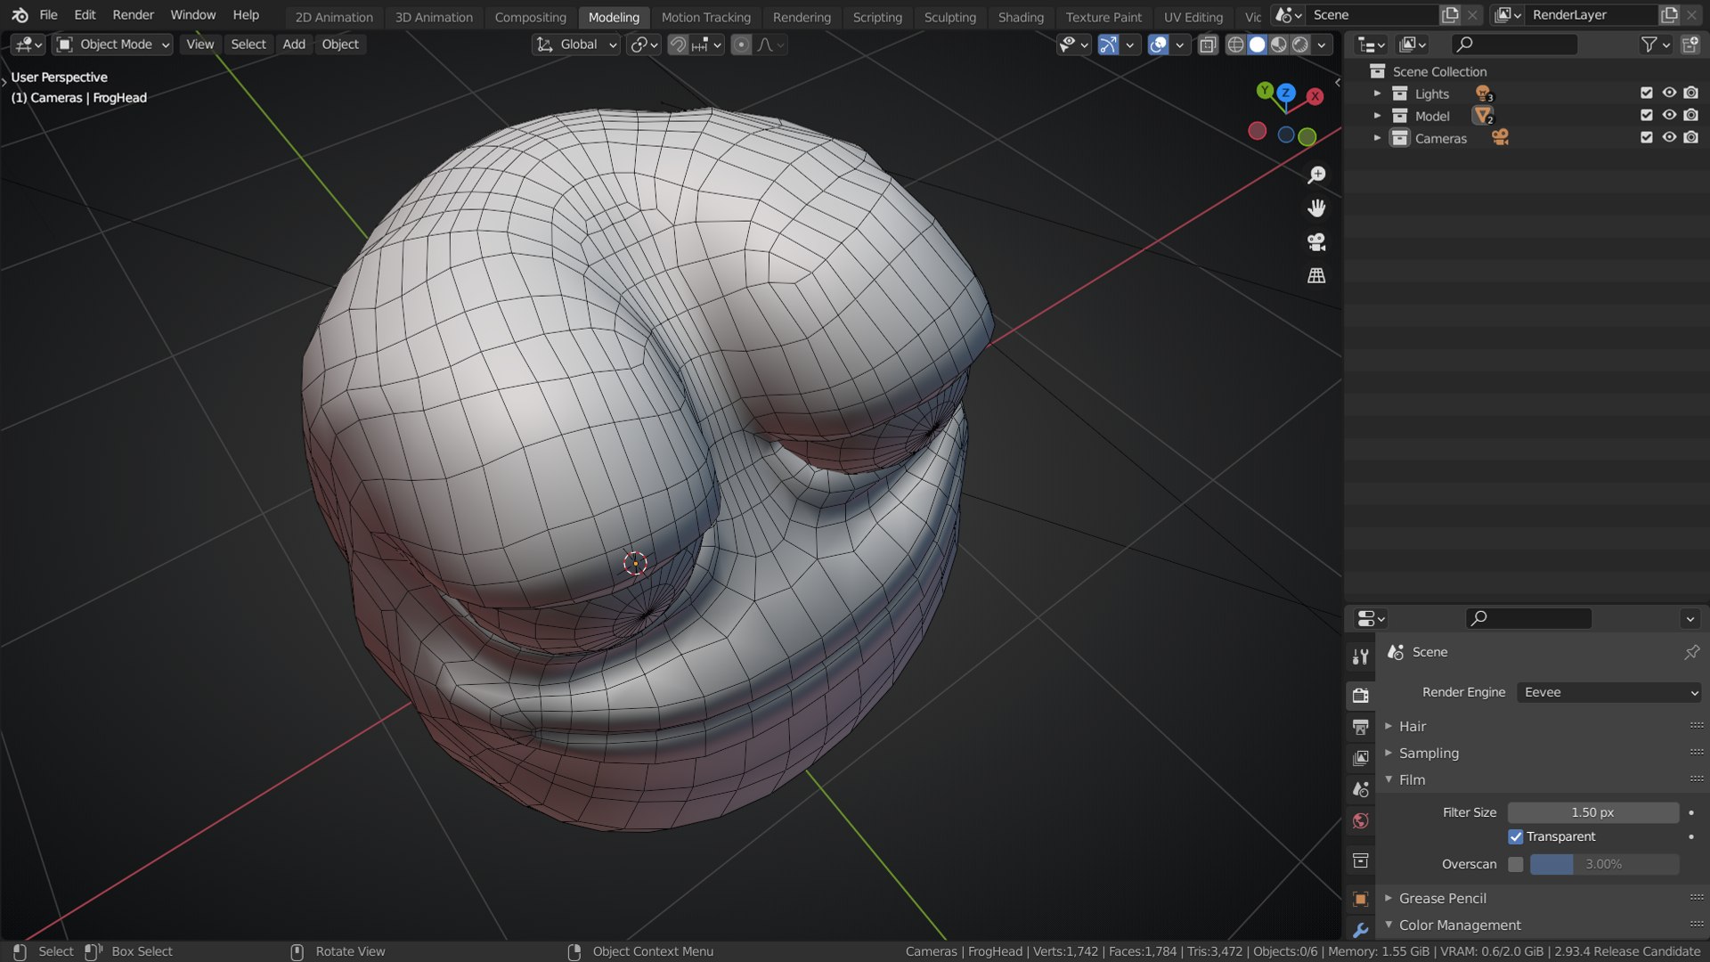Open outliner filter dropdown

(1656, 45)
